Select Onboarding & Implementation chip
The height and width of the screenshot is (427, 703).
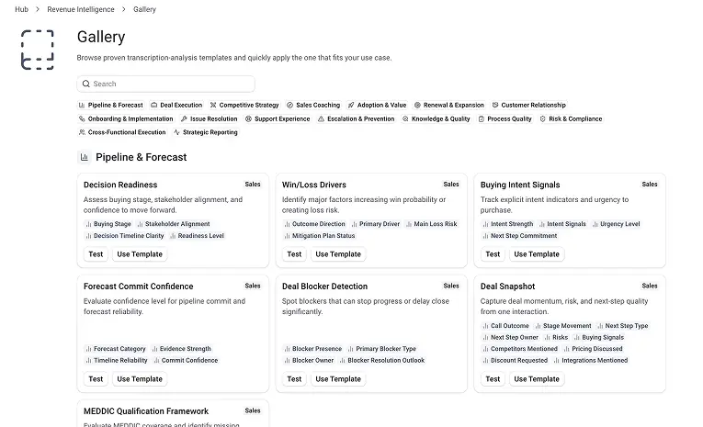point(126,118)
